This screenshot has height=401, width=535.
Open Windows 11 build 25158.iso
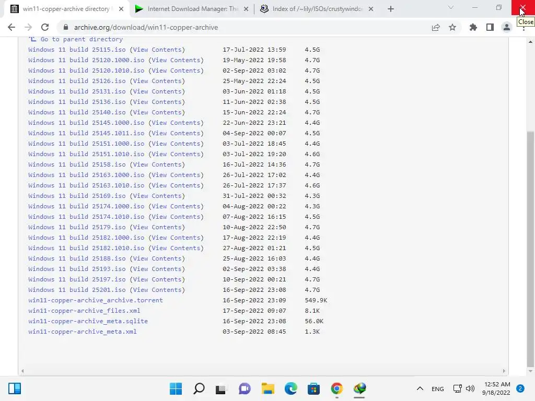[77, 164]
